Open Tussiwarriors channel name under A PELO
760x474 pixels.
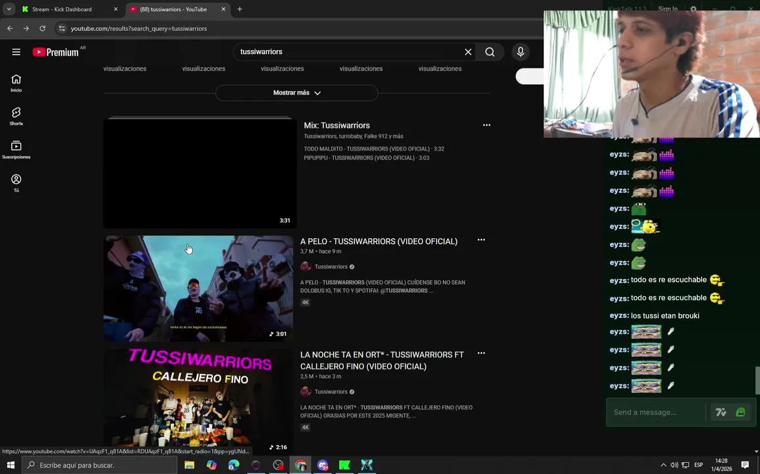tap(331, 267)
